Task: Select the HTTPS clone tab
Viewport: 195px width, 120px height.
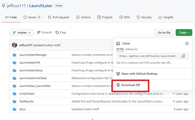Action: (x=120, y=49)
